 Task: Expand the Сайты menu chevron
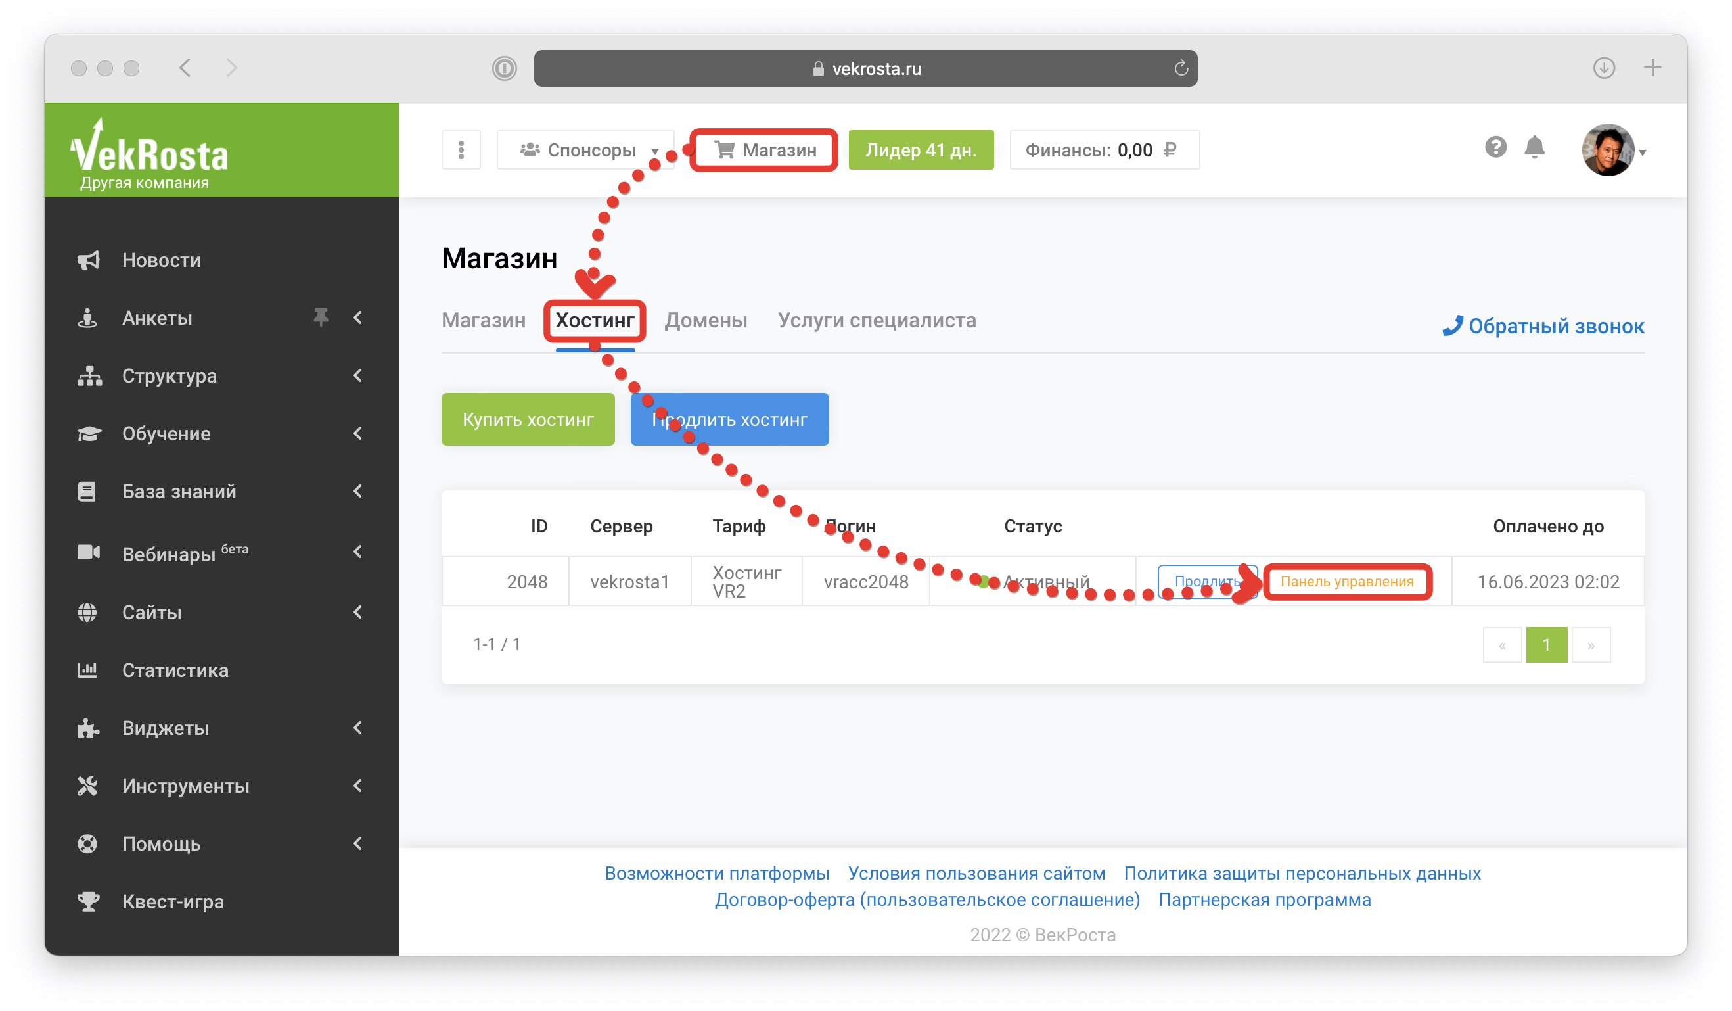click(358, 612)
